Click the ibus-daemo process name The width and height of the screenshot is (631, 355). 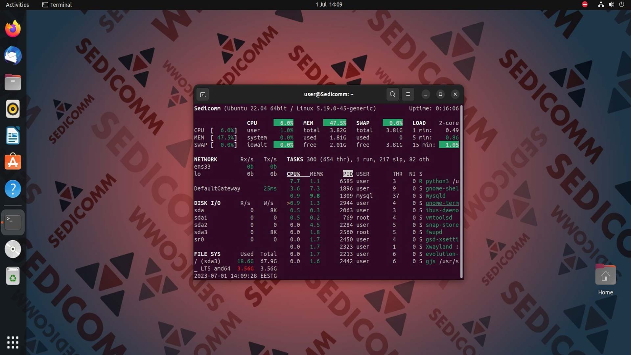tap(442, 210)
